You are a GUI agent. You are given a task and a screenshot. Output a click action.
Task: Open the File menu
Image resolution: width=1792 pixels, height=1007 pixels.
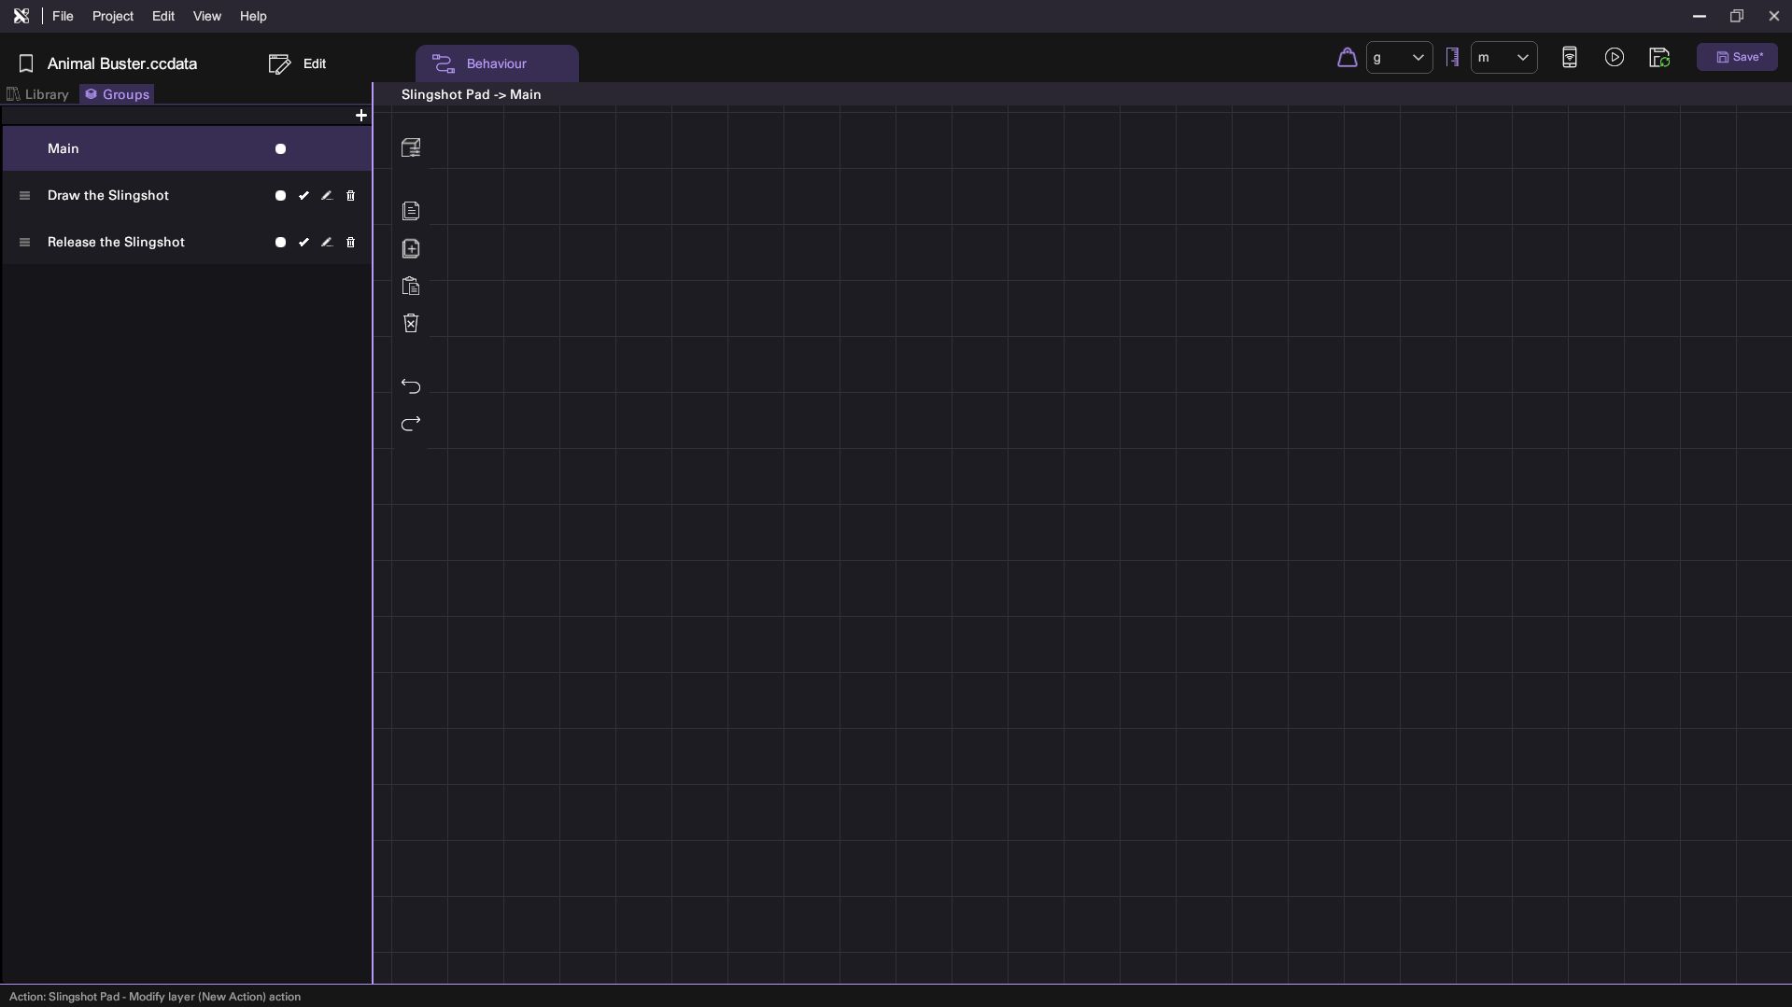pos(63,16)
